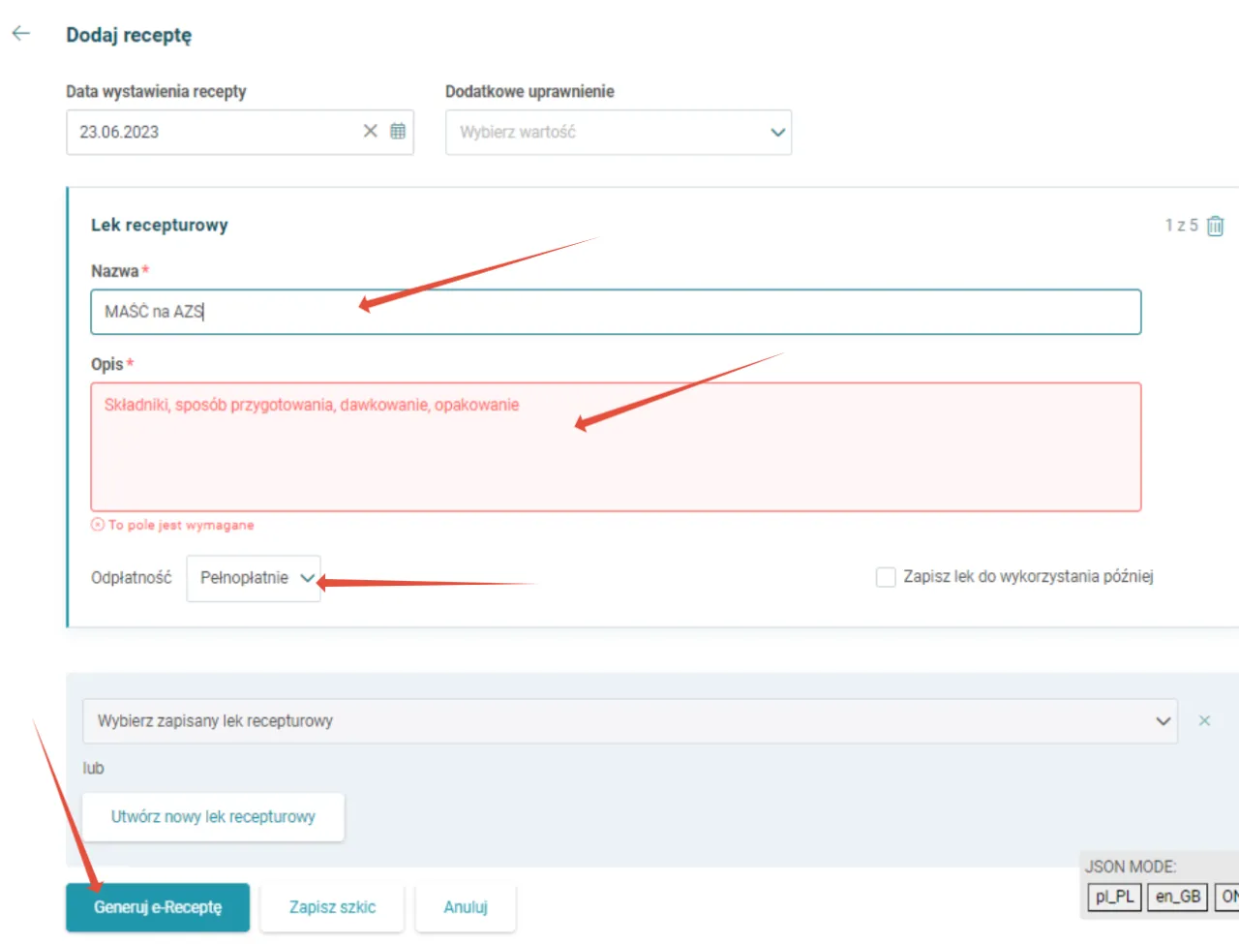Remove the saved drug selector with the X icon
1239x944 pixels.
[1204, 720]
